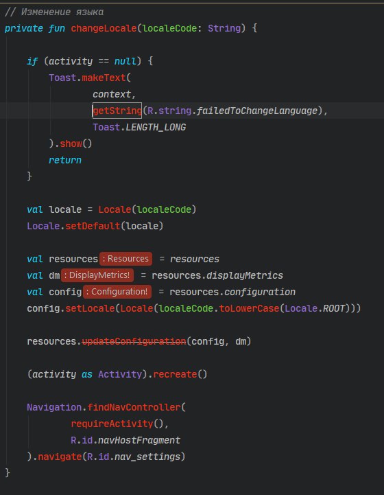Click the 'return' keyword

[65, 160]
